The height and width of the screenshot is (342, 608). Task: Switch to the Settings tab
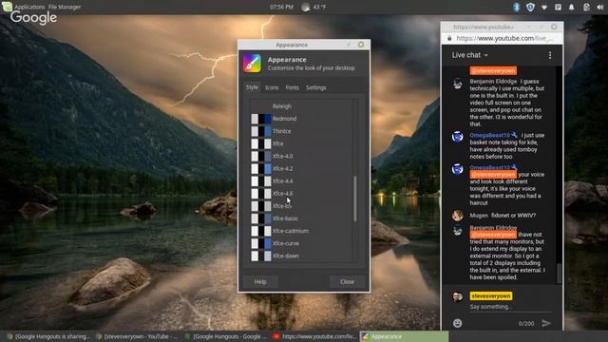tap(316, 87)
